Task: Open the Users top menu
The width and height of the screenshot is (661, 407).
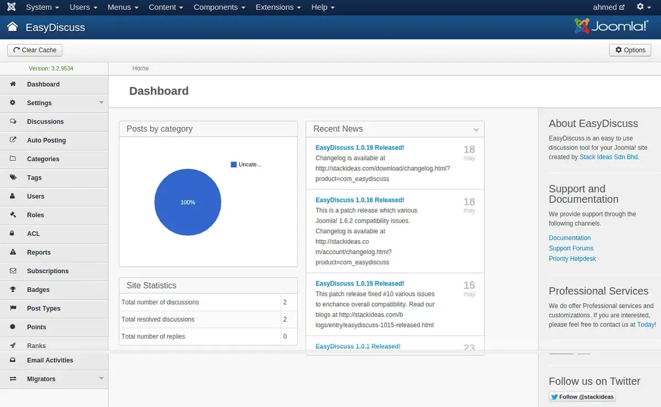Action: [x=83, y=7]
